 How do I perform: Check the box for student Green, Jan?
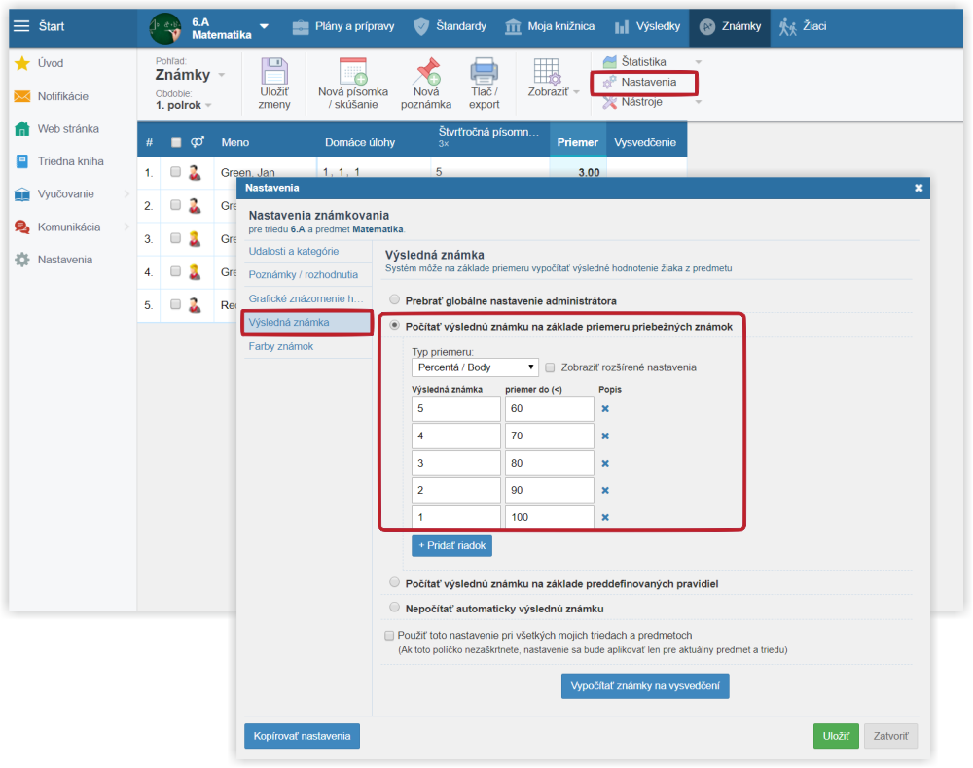click(x=175, y=172)
